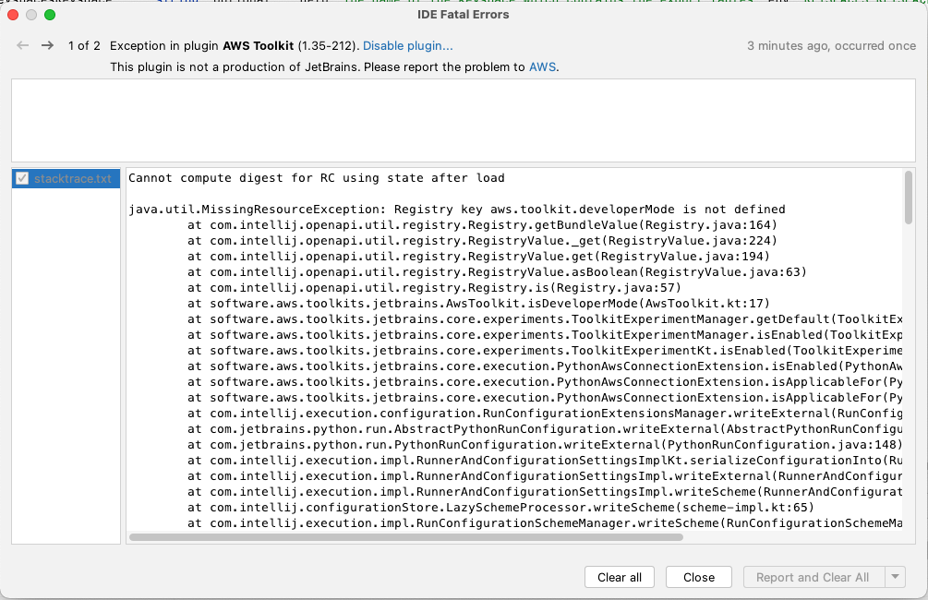
Task: Open the AWS problem reporting link
Action: click(542, 66)
